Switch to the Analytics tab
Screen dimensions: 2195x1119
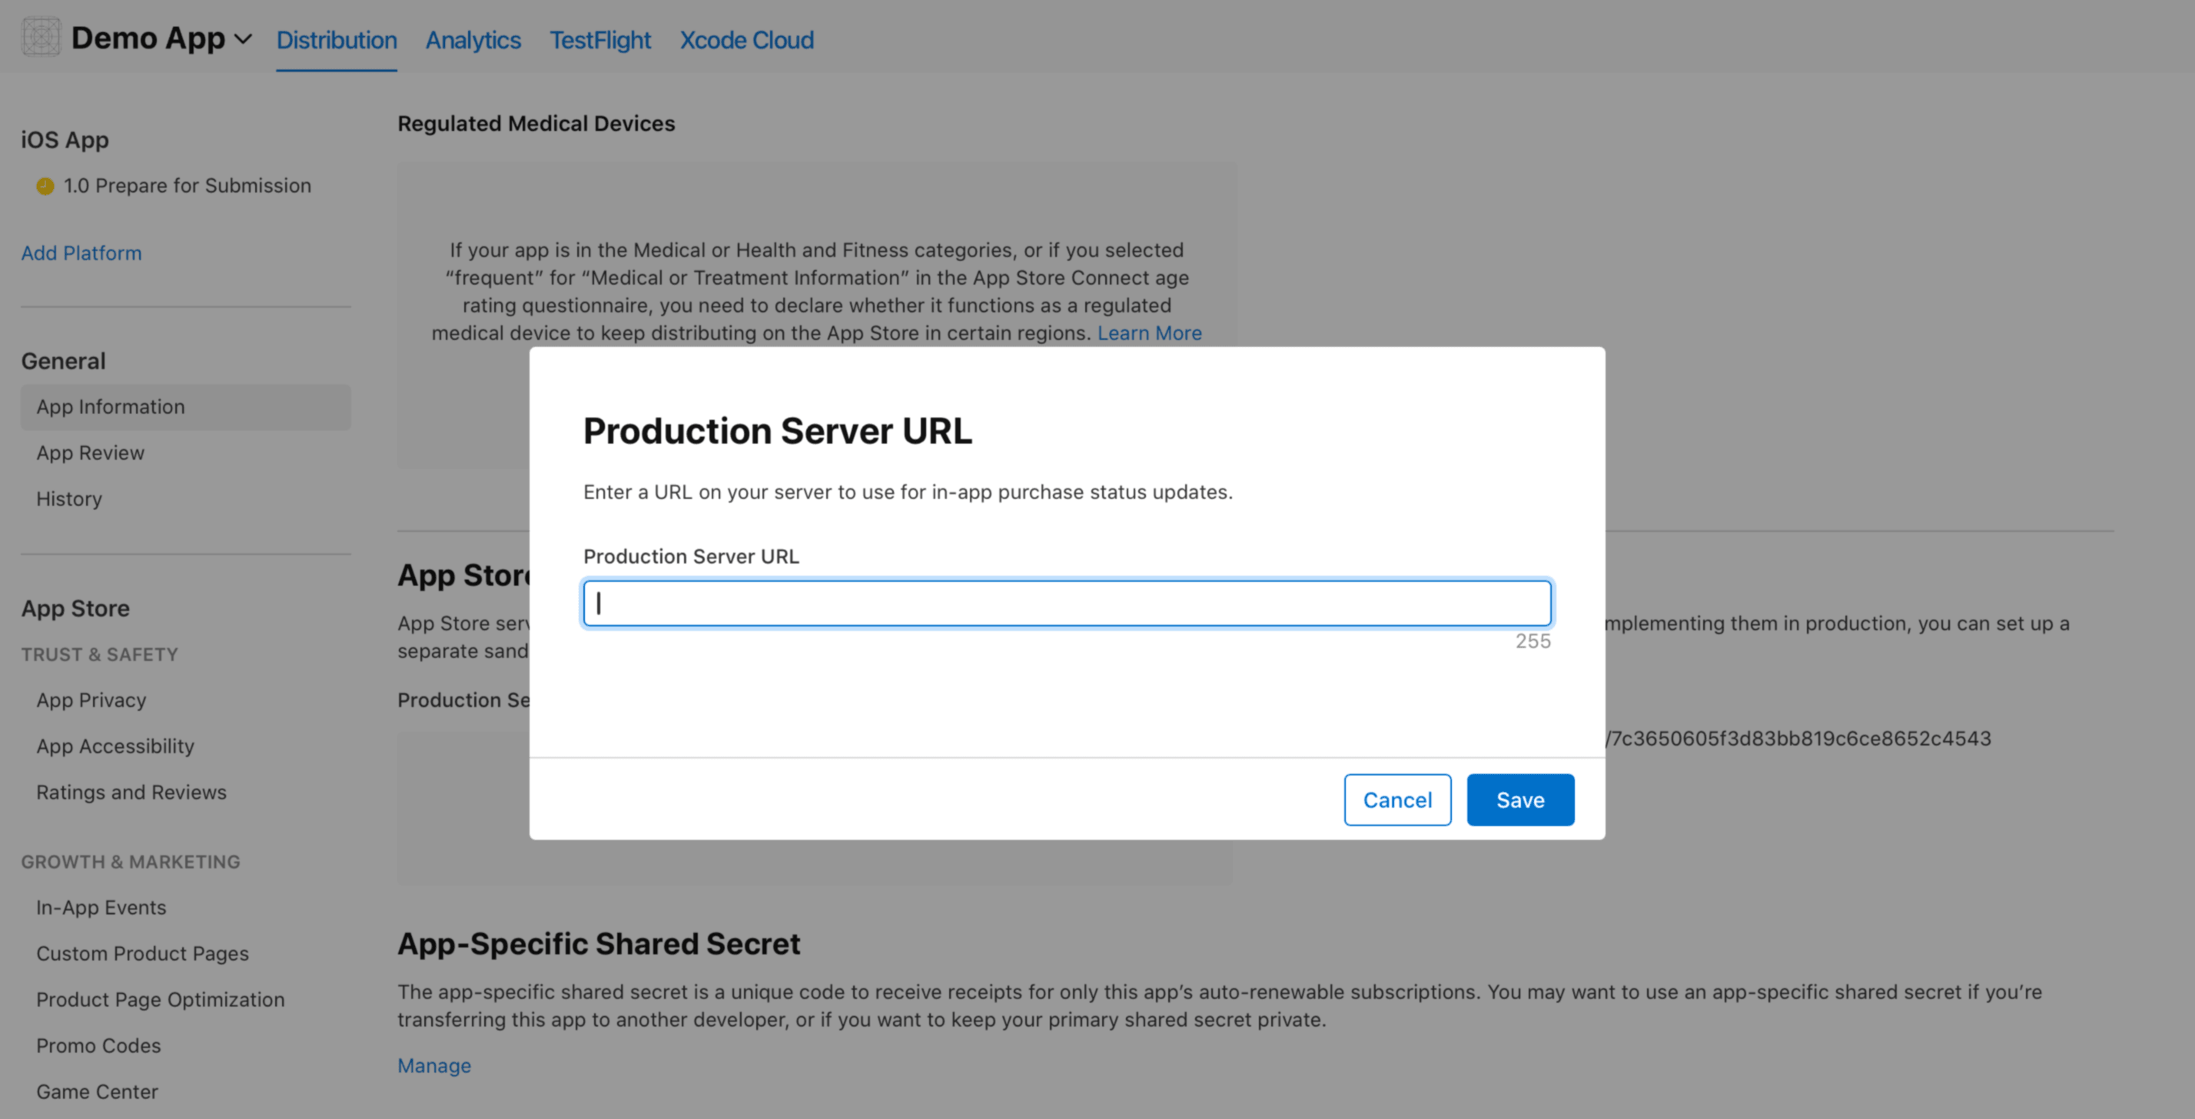473,39
